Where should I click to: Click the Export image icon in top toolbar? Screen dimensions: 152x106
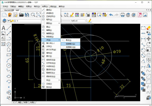145,15
